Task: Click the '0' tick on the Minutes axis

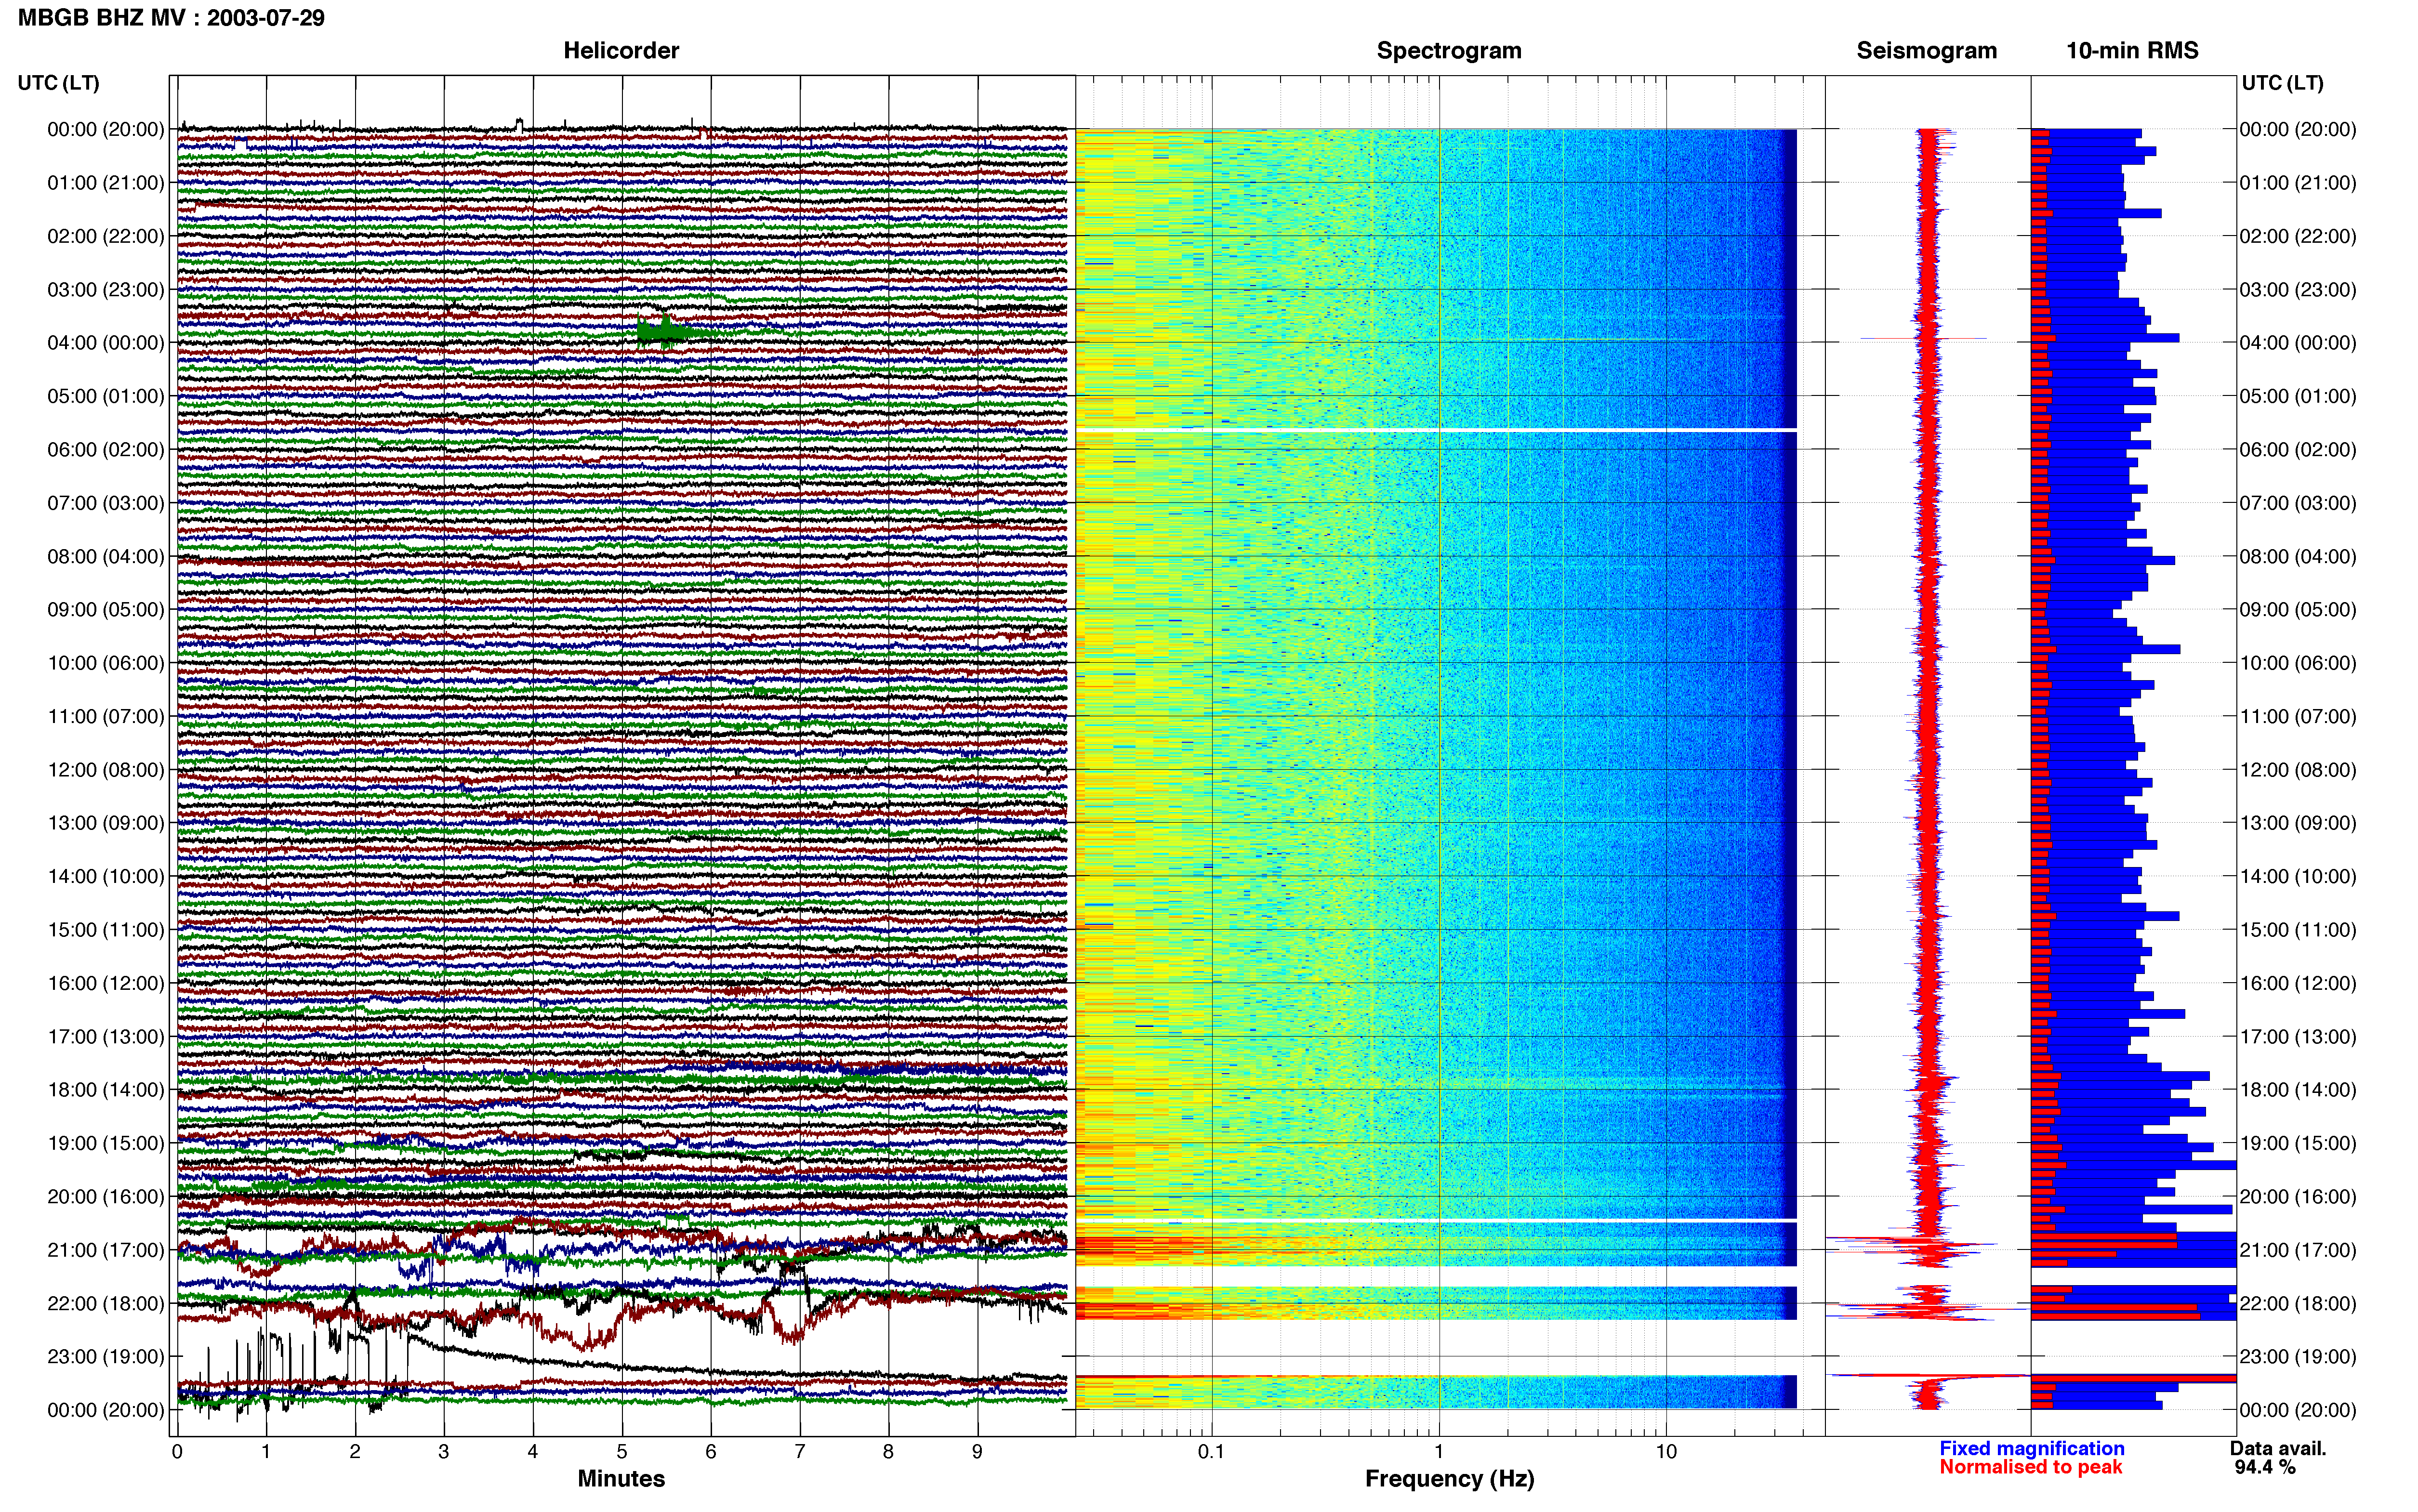Action: point(177,1452)
